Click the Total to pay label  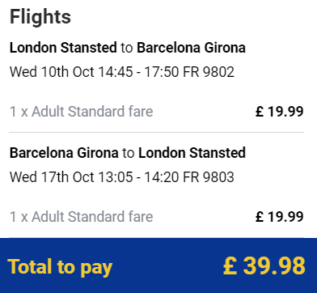[60, 267]
